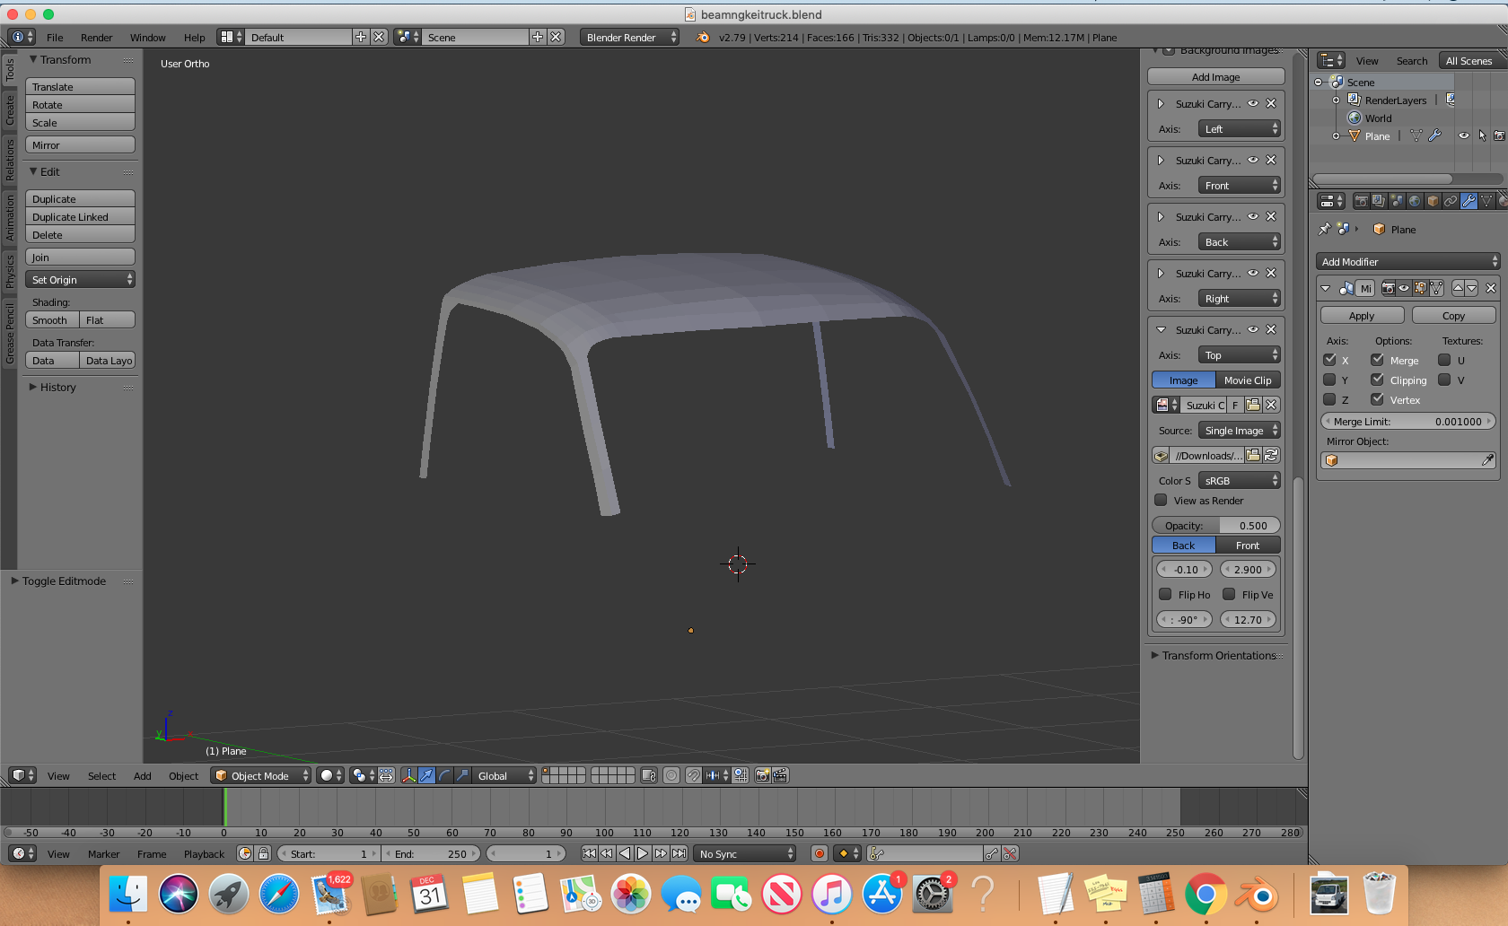Disable the Clipping option checkbox
Viewport: 1508px width, 926px height.
coord(1377,380)
